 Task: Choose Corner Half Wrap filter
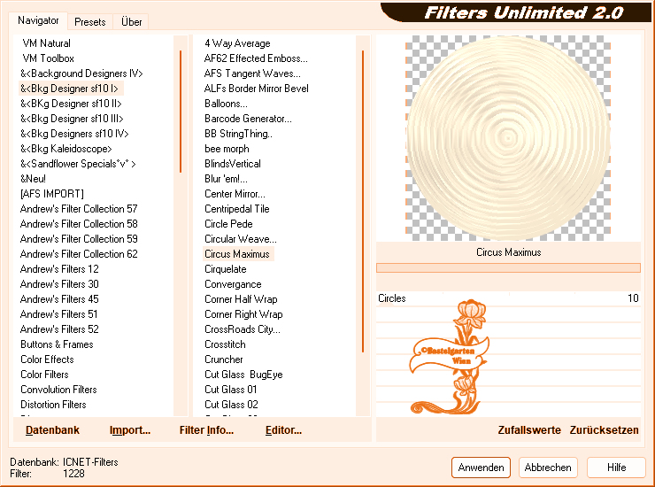(x=241, y=299)
